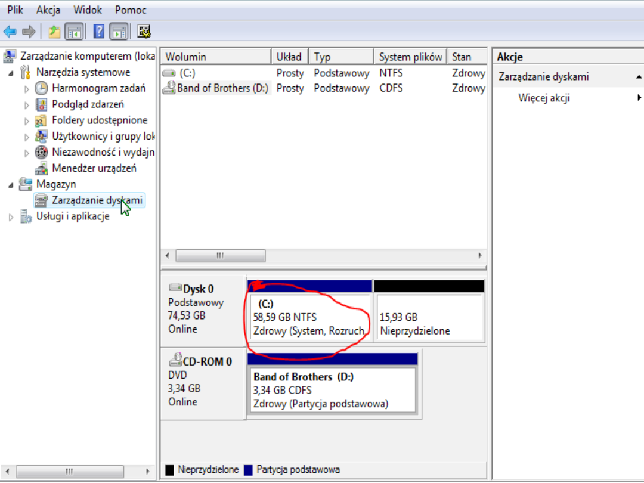The image size is (644, 483).
Task: Click the blue Back arrow in toolbar
Action: coord(10,31)
